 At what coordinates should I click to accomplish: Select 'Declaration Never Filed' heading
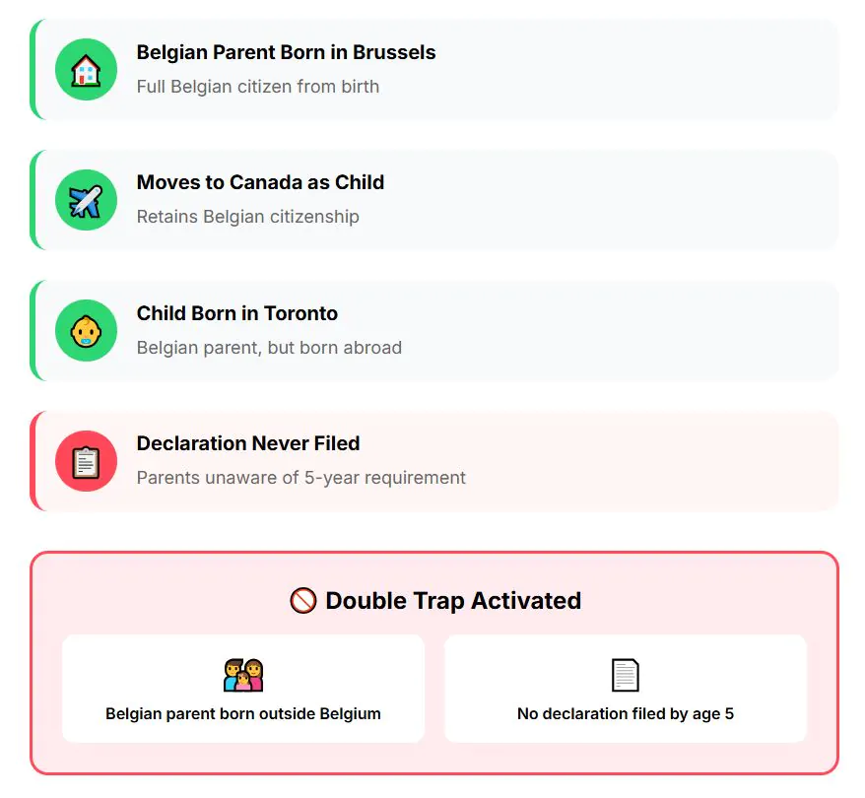248,443
